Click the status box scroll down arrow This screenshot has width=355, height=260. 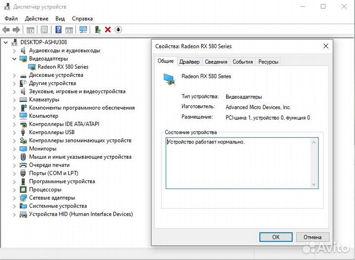click(314, 185)
